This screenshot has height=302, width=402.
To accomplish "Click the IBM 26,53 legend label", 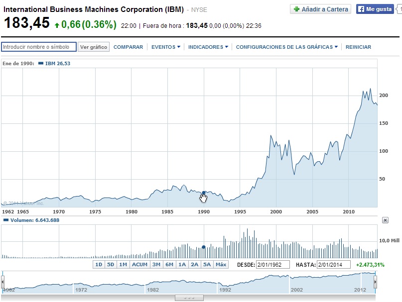I will coord(58,64).
